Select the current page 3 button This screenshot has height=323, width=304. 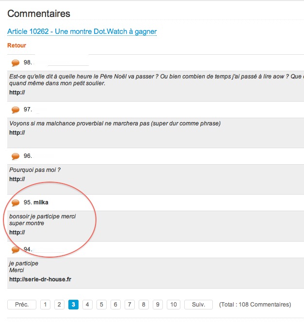point(73,305)
